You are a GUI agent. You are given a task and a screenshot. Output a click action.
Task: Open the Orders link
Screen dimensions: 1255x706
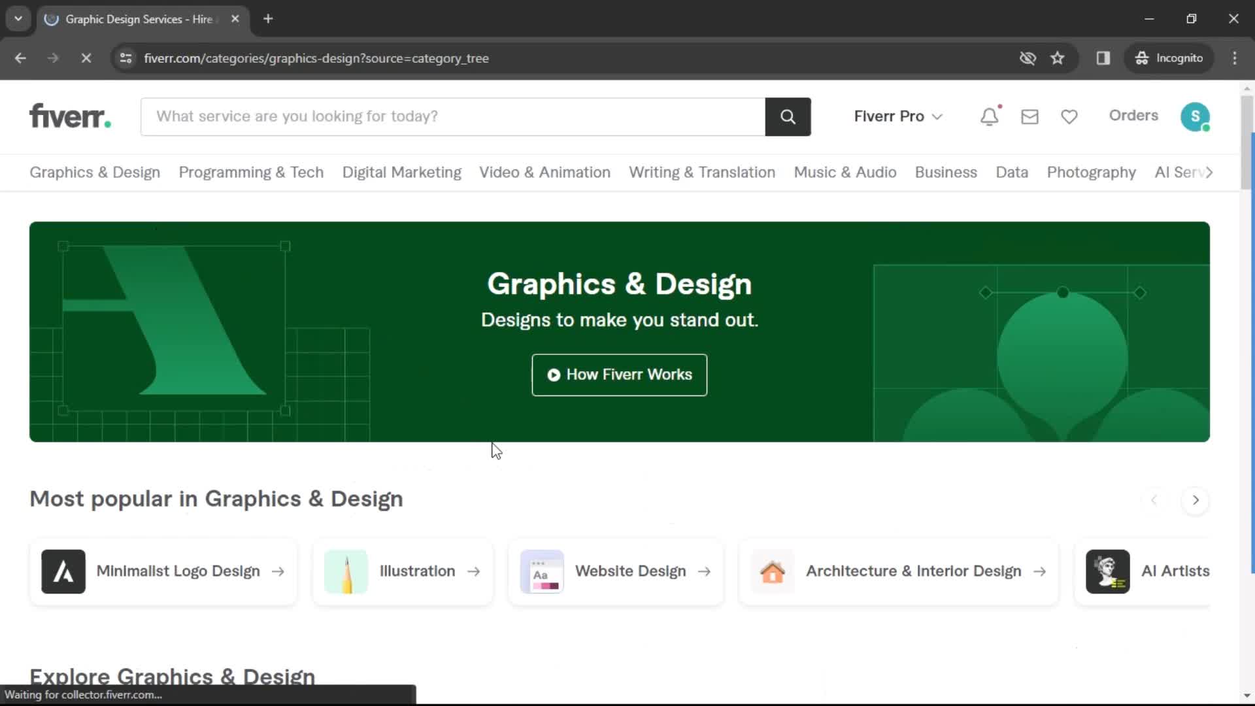pyautogui.click(x=1133, y=116)
